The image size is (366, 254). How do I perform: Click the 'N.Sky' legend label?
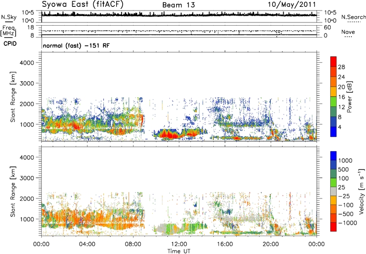pos(9,17)
